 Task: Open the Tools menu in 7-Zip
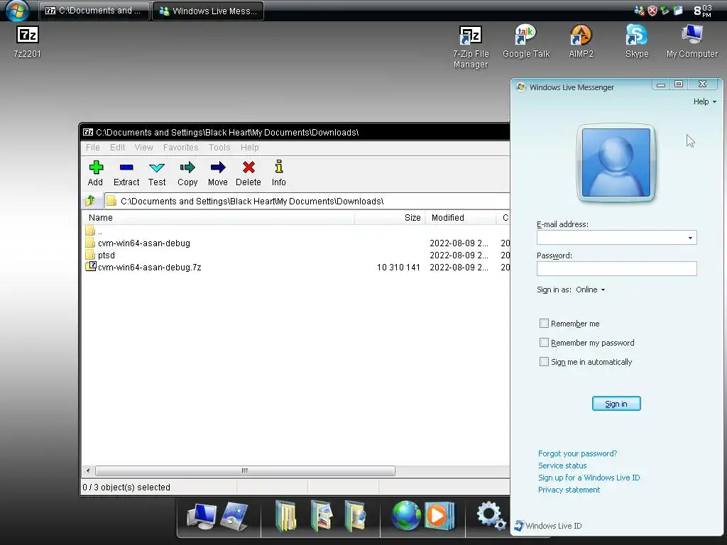(x=219, y=148)
